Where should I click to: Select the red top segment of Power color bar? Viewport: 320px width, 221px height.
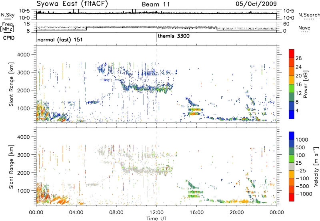click(x=292, y=54)
